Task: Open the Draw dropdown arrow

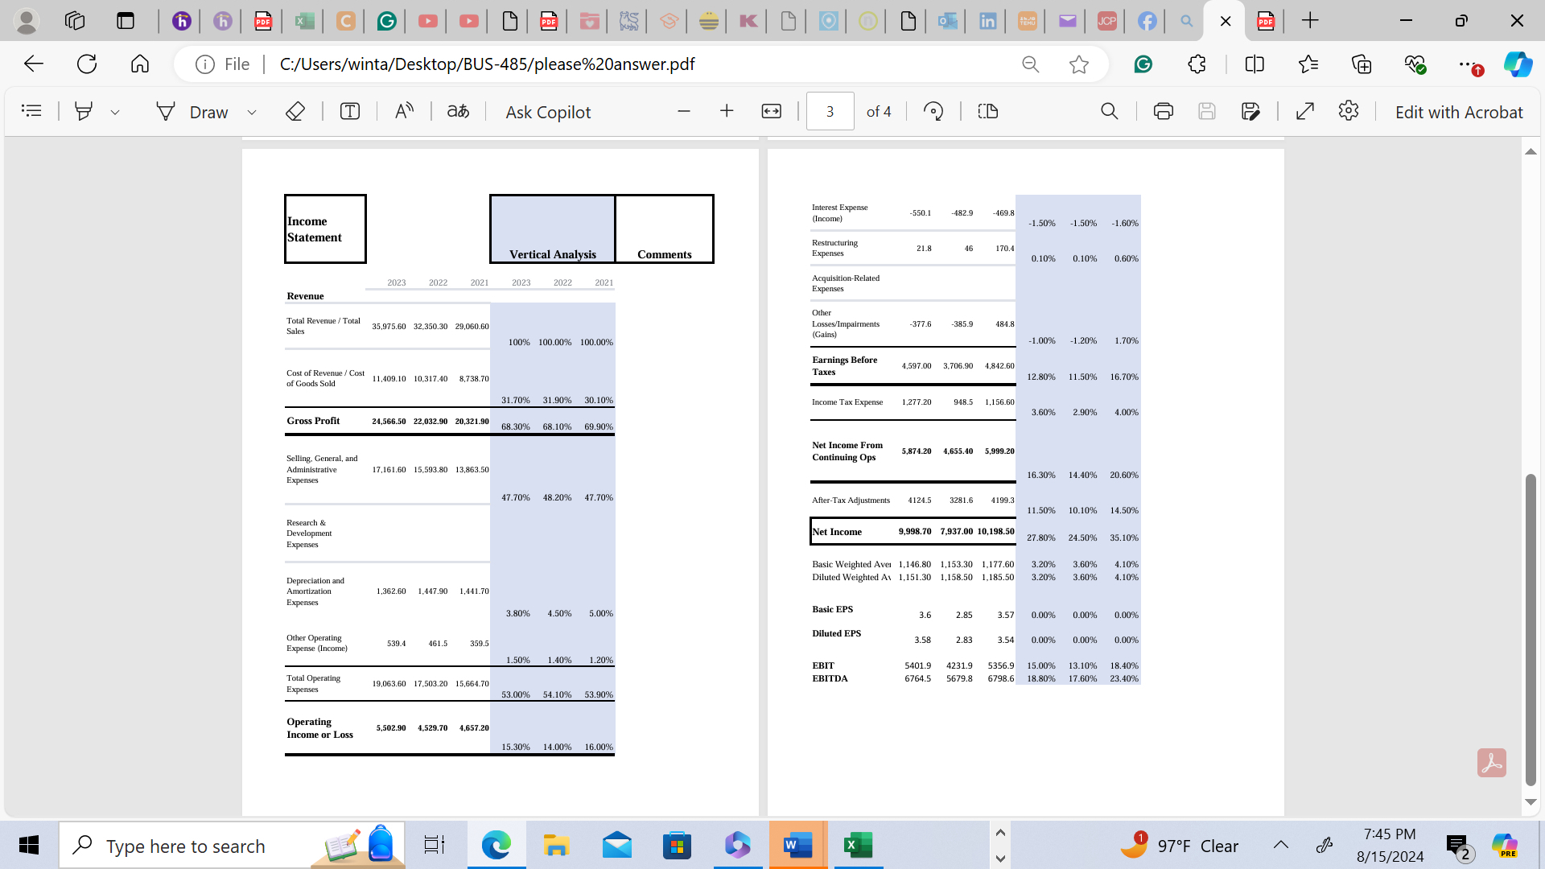Action: coord(250,113)
